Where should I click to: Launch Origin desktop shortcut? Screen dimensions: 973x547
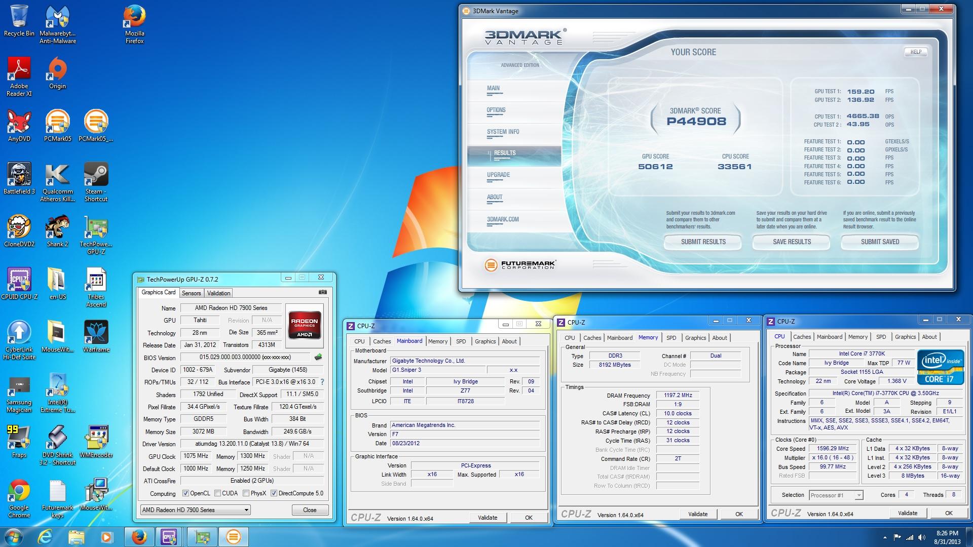point(57,73)
